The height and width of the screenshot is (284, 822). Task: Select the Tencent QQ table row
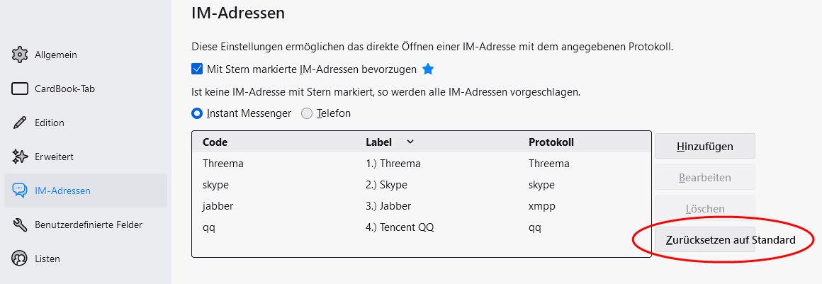tap(421, 227)
